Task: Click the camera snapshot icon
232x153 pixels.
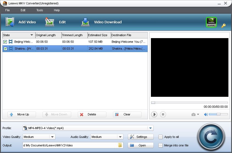Action: 194,115
